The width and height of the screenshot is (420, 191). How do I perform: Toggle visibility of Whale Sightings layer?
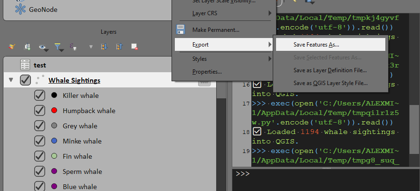coord(26,80)
